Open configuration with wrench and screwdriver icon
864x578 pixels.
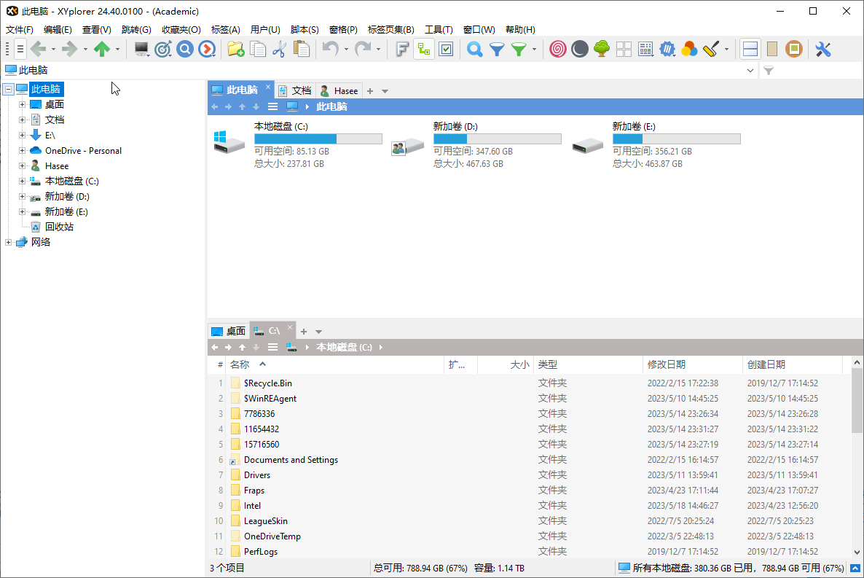(x=822, y=49)
